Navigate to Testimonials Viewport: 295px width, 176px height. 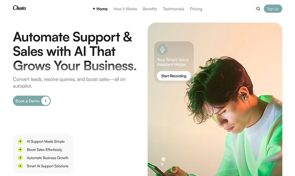174,9
